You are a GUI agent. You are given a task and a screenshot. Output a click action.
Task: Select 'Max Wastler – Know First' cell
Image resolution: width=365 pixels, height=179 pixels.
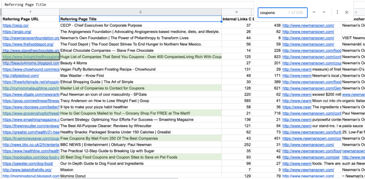coord(140,76)
